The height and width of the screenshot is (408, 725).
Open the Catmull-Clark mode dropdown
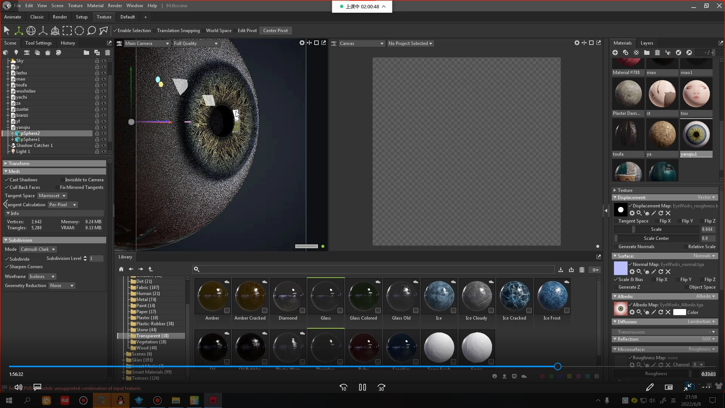tap(38, 249)
